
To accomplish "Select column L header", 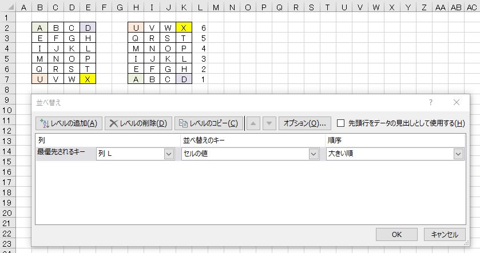I will coord(200,7).
